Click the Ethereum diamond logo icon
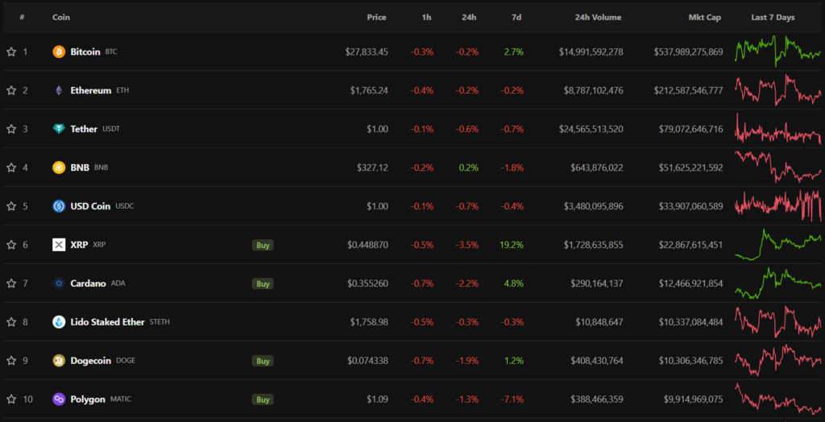Screen dimensions: 825x422 coord(59,90)
